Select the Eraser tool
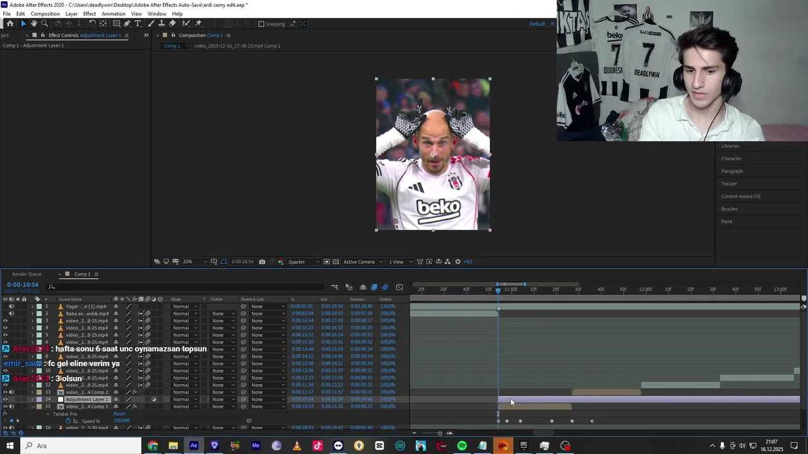The width and height of the screenshot is (808, 454). (x=172, y=23)
